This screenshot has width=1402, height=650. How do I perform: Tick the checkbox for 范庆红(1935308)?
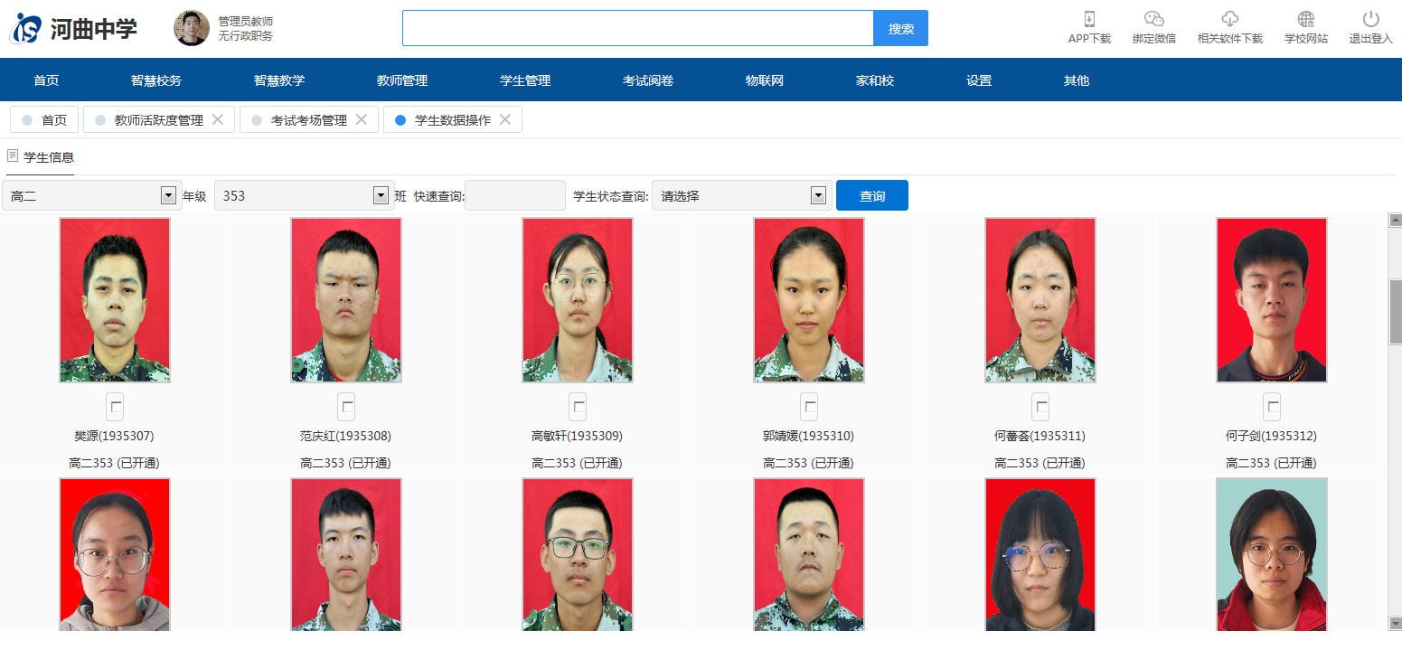346,407
